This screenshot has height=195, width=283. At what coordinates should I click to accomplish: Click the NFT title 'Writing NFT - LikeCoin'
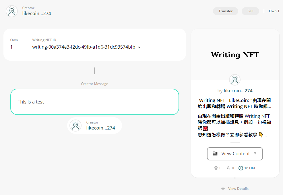point(235,103)
